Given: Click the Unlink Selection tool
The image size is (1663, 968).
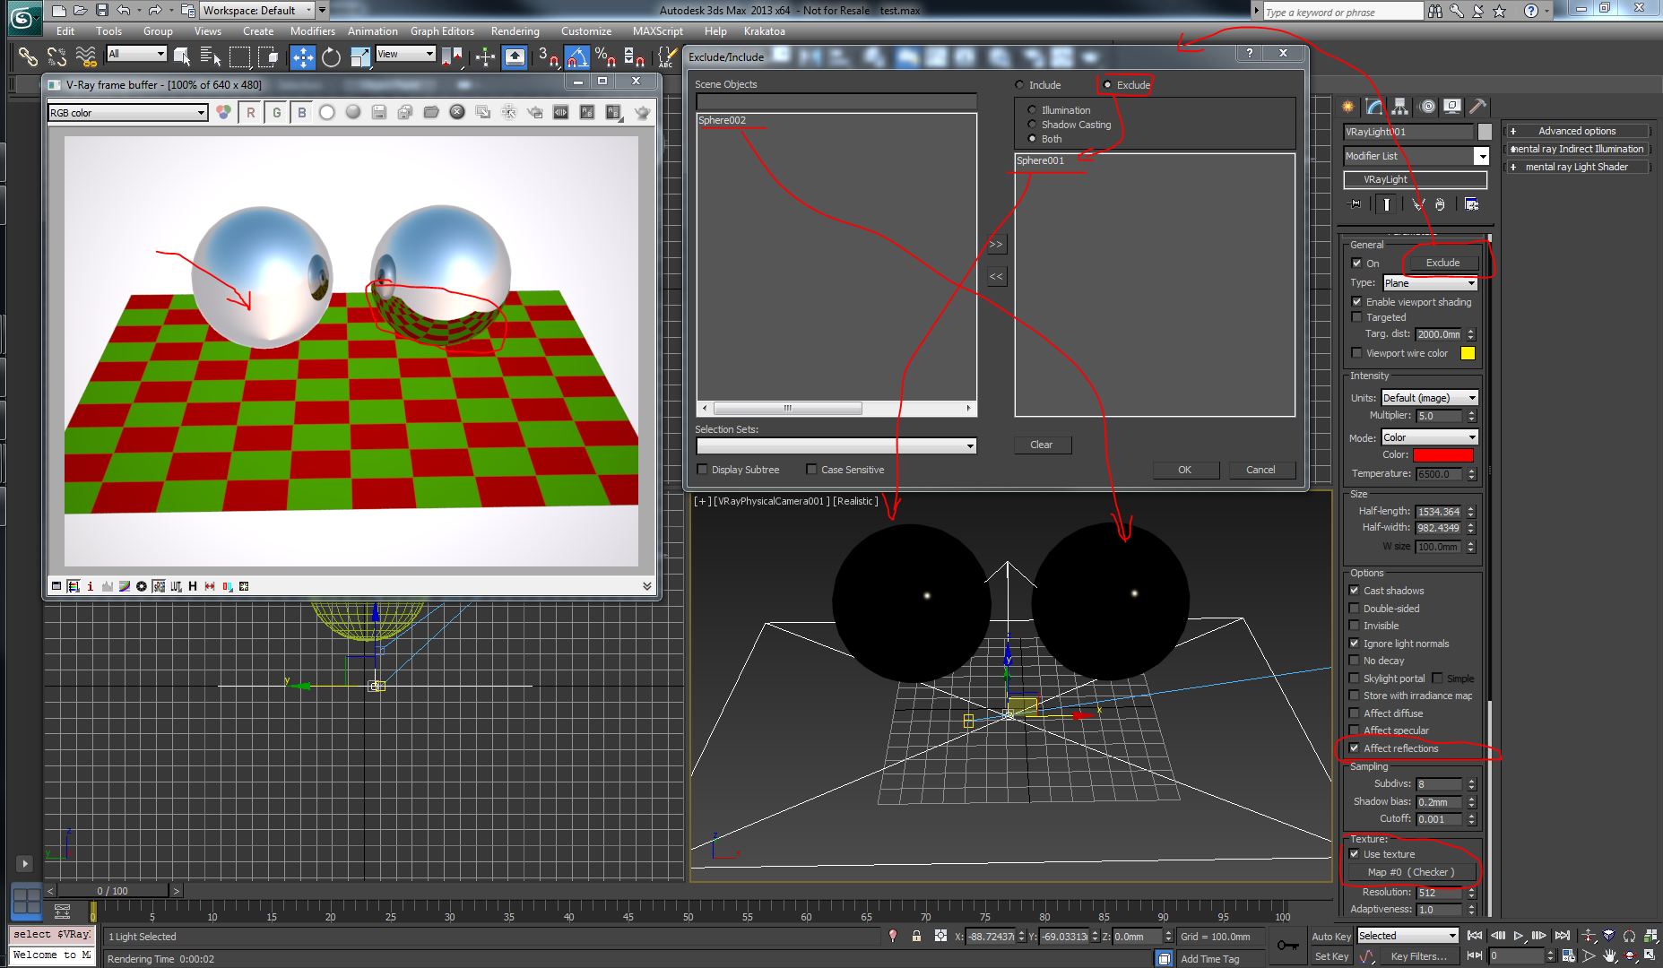Looking at the screenshot, I should (x=56, y=57).
